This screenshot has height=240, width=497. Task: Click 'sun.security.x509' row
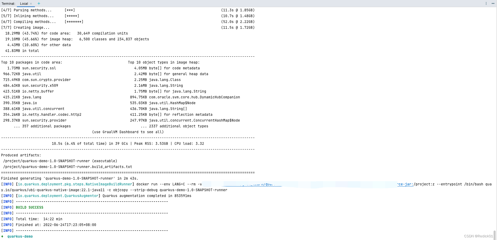click(x=31, y=85)
